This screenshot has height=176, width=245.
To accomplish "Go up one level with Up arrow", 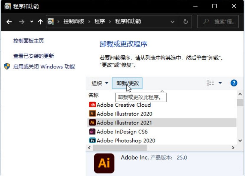I will (x=40, y=22).
